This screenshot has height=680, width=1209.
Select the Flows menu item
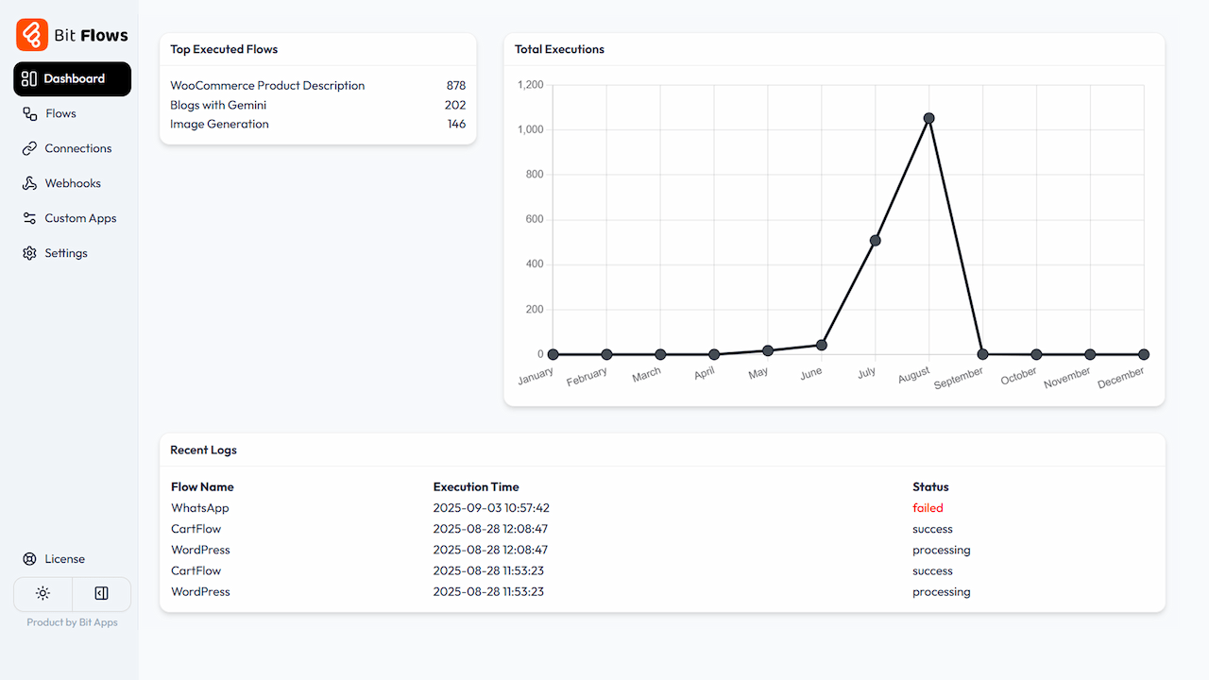(x=62, y=113)
